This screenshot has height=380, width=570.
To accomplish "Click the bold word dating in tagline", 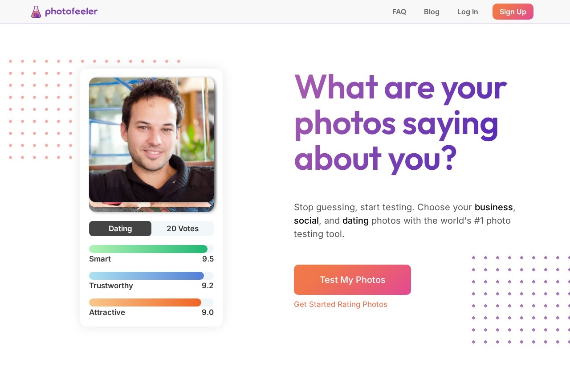I will coord(355,221).
